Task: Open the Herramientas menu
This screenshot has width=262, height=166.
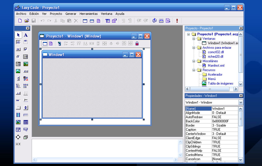Action: [x=89, y=14]
